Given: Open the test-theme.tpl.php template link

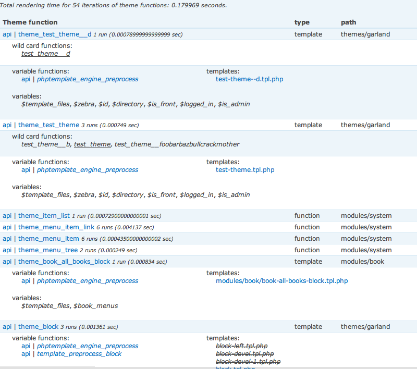Looking at the screenshot, I should 245,170.
